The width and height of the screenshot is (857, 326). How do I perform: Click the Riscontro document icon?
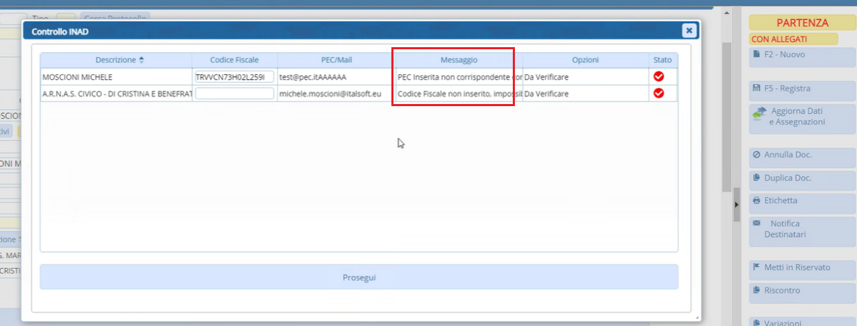pos(757,291)
